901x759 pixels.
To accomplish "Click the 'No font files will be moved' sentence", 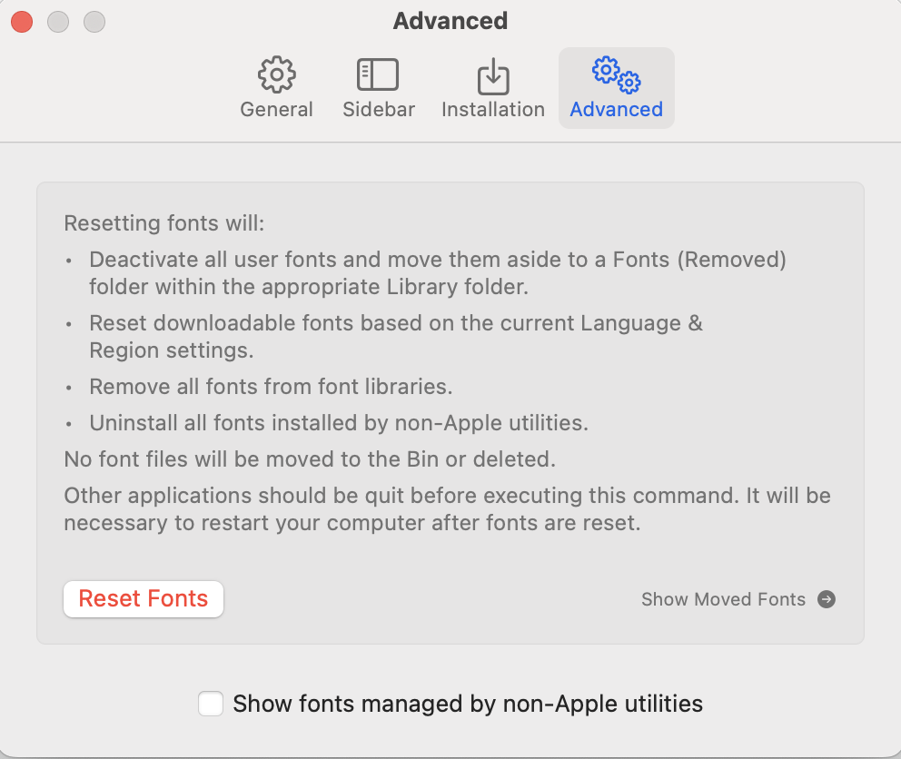I will point(310,459).
